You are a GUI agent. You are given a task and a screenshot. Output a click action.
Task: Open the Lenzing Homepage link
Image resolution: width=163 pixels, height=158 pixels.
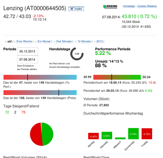click(x=129, y=6)
